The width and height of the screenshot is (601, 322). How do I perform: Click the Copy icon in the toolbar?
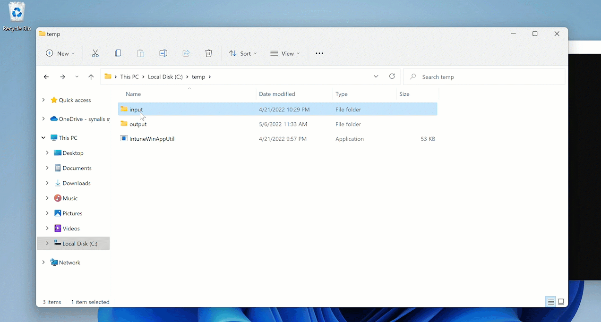click(x=118, y=53)
